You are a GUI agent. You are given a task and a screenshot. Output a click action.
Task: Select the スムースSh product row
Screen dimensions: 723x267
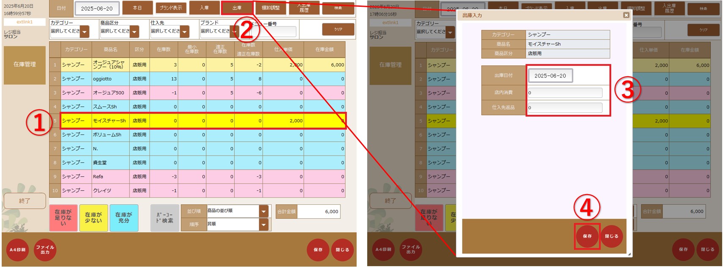[197, 107]
